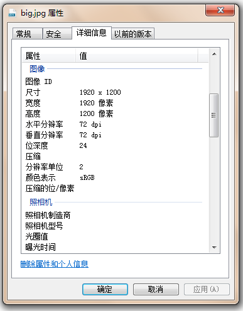Image resolution: width=243 pixels, height=311 pixels.
Task: Select the 垂直分辨率 row
Action: click(x=115, y=135)
